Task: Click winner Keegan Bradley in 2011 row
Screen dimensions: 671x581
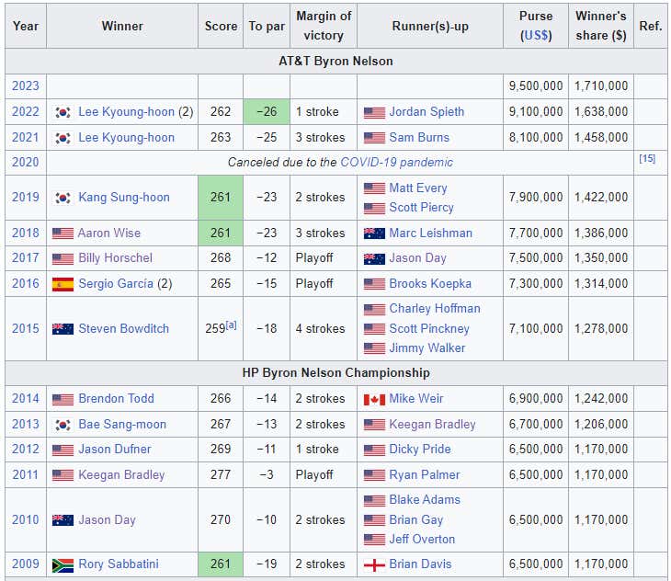Action: (x=121, y=475)
